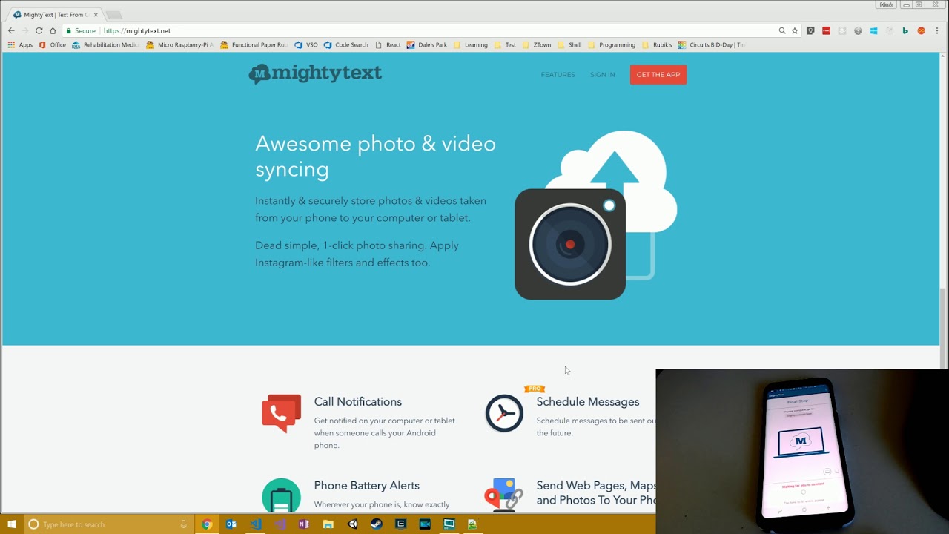The height and width of the screenshot is (534, 949).
Task: Open OneNote from the taskbar
Action: tap(304, 524)
